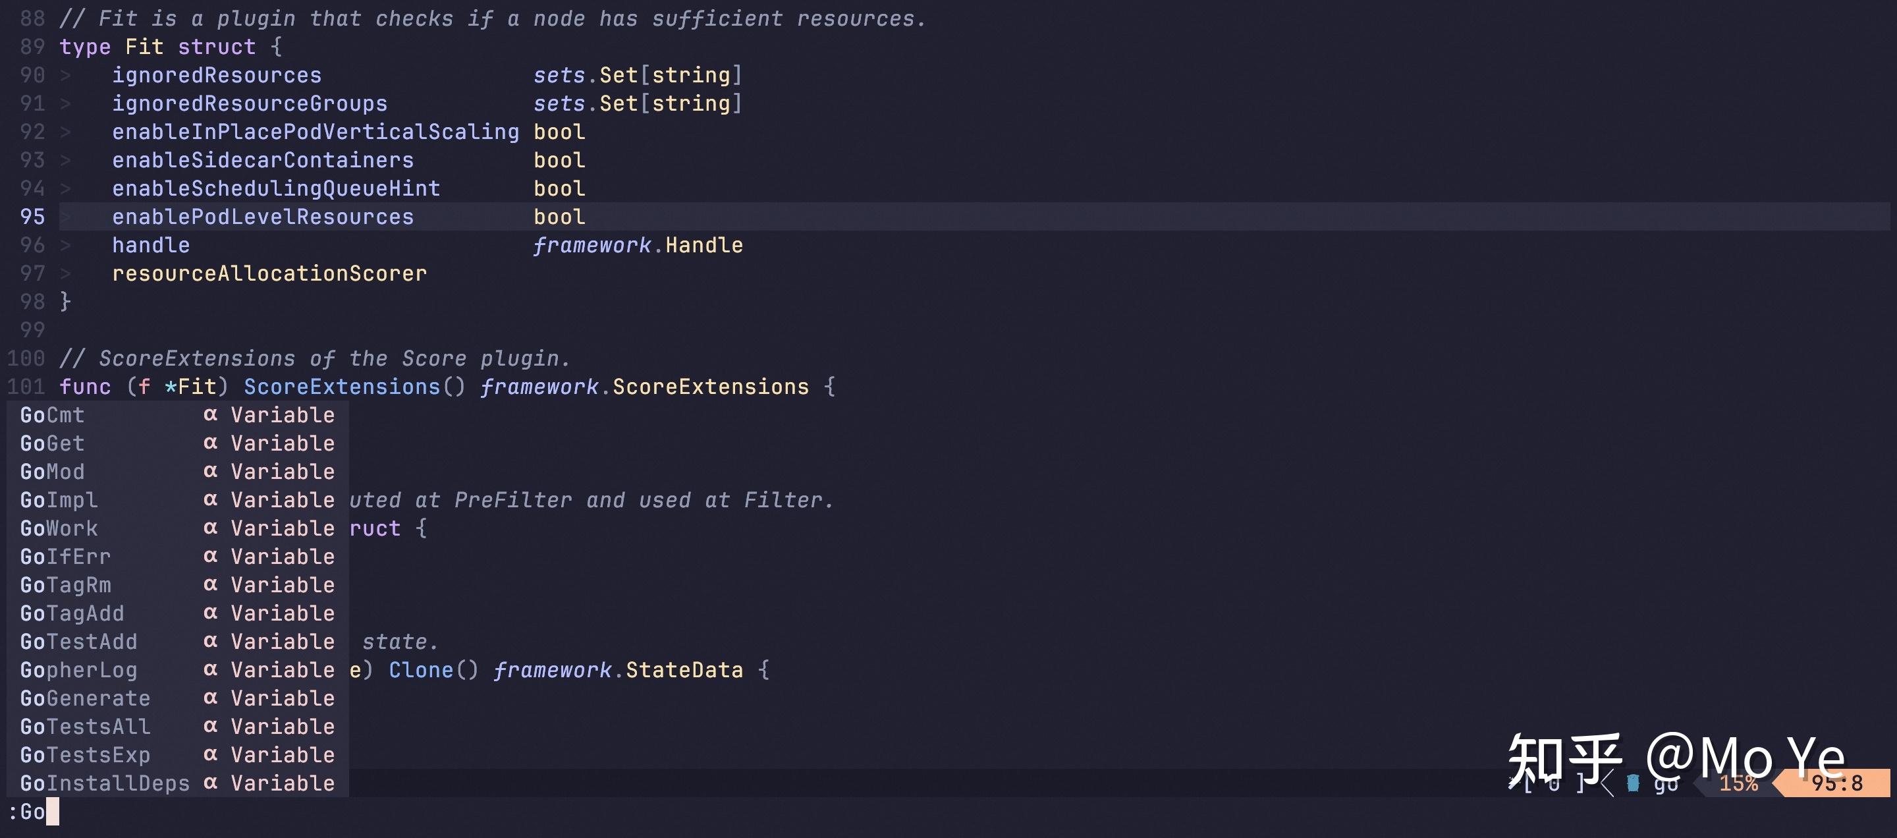Click the α kind icon beside GoTestsAll

click(210, 726)
